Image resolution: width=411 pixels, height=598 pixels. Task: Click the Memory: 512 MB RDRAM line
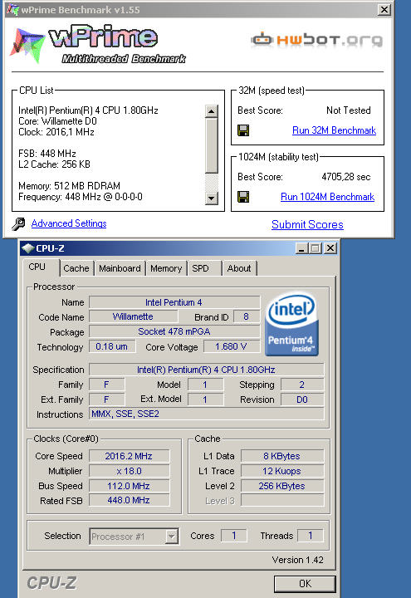70,186
